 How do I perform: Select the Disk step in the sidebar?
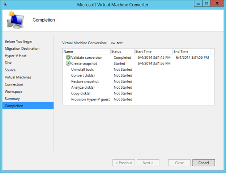coord(8,63)
